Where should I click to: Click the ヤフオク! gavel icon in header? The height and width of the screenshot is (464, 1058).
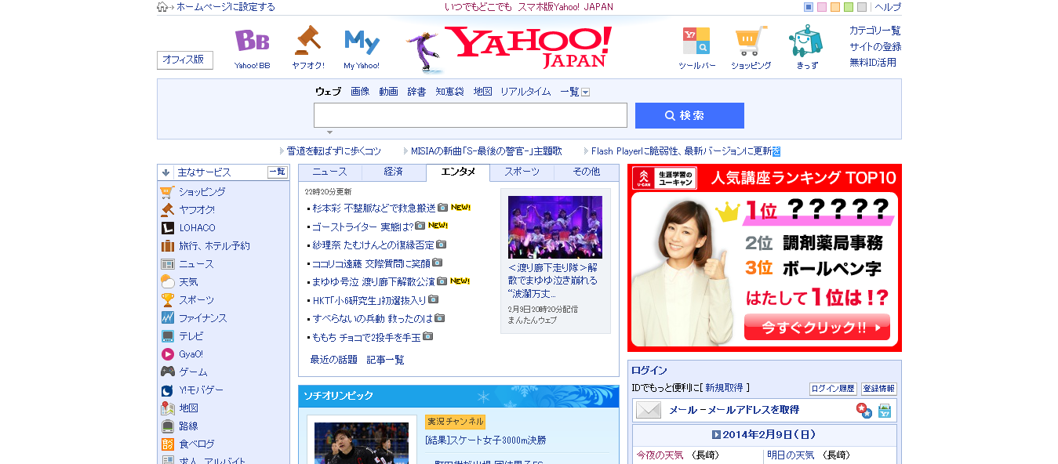(307, 41)
